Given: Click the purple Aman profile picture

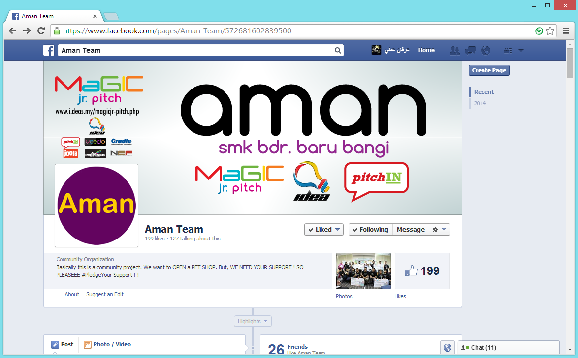Looking at the screenshot, I should (96, 206).
